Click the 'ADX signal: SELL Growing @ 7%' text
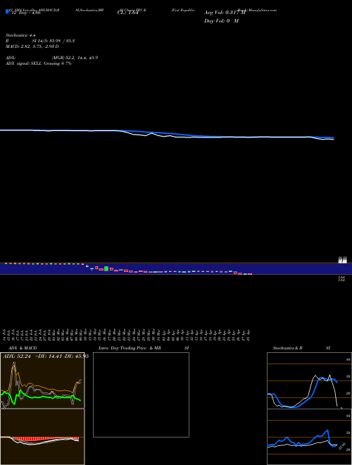352x465 pixels. (x=39, y=63)
